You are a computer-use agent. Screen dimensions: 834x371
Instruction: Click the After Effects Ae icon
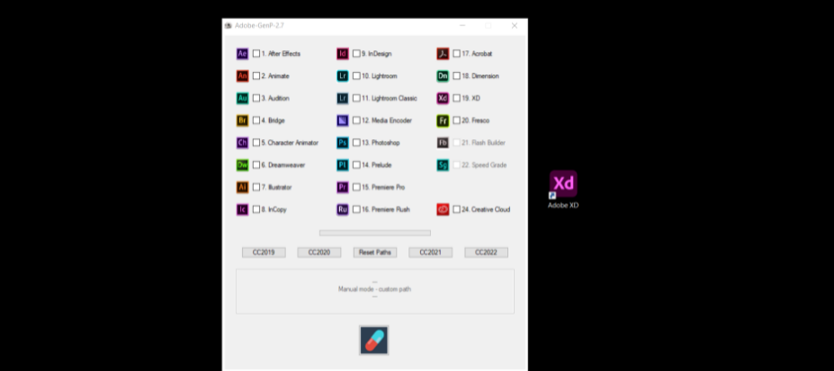243,54
